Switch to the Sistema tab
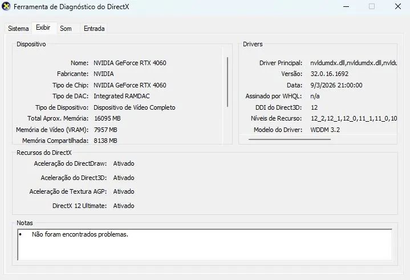The image size is (410, 280). click(18, 29)
